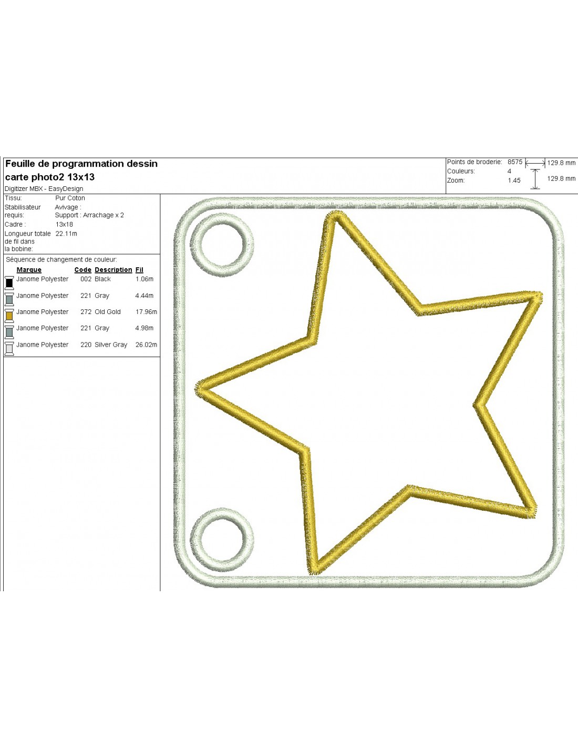Click the 'Digitizer MBX - EasyDesign' label

click(x=44, y=189)
